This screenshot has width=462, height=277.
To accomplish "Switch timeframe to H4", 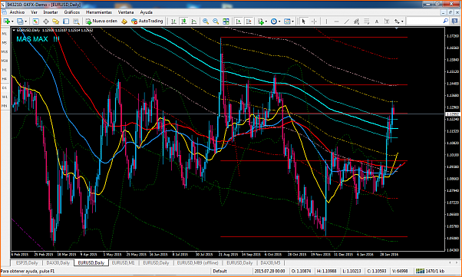I will (x=5, y=79).
